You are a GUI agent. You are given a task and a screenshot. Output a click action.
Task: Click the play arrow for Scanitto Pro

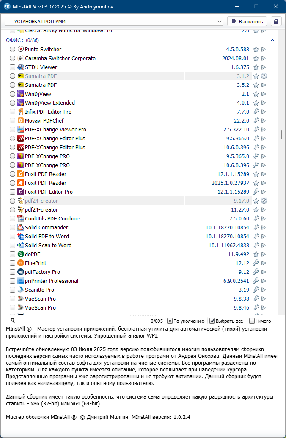264,290
